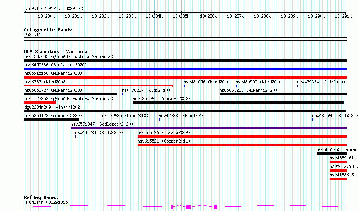Click the nsv5851752 variant label
The height and width of the screenshot is (211, 358).
(x=337, y=149)
